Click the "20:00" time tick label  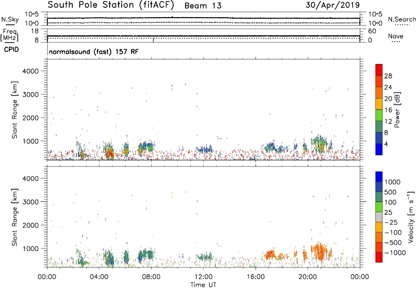coord(308,277)
